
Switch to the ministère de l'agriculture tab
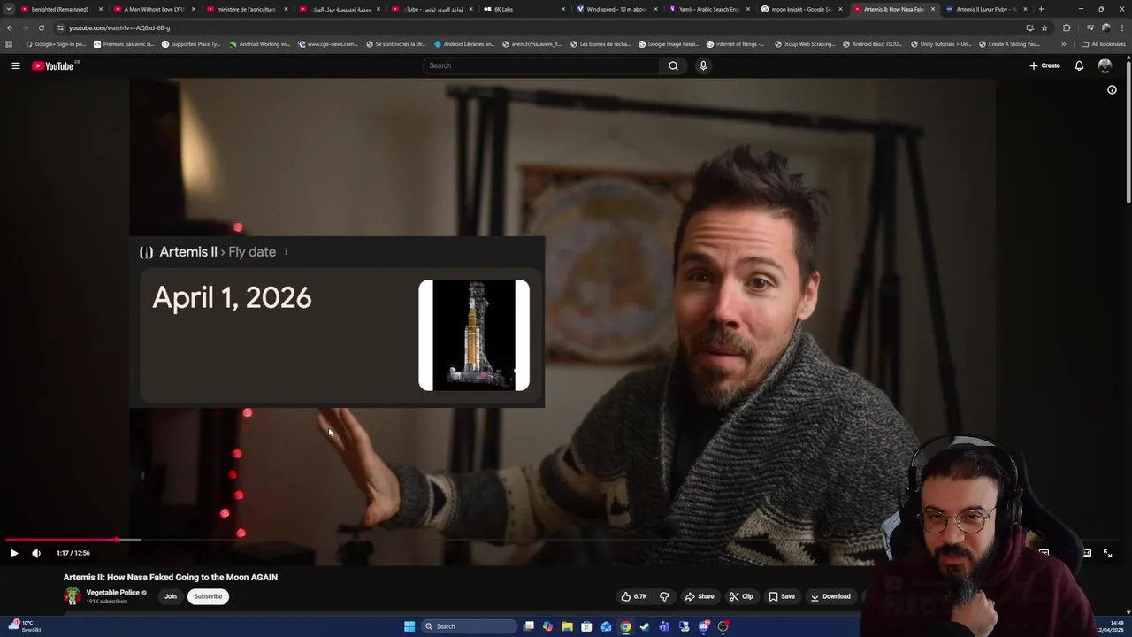[x=246, y=9]
